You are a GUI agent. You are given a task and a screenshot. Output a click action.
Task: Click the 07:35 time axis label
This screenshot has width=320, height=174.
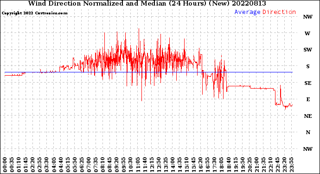pos(96,165)
